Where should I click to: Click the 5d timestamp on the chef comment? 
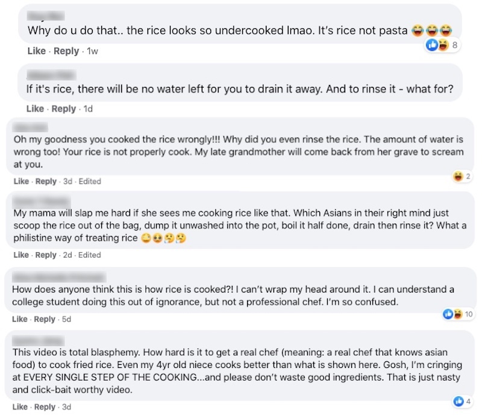(x=67, y=319)
